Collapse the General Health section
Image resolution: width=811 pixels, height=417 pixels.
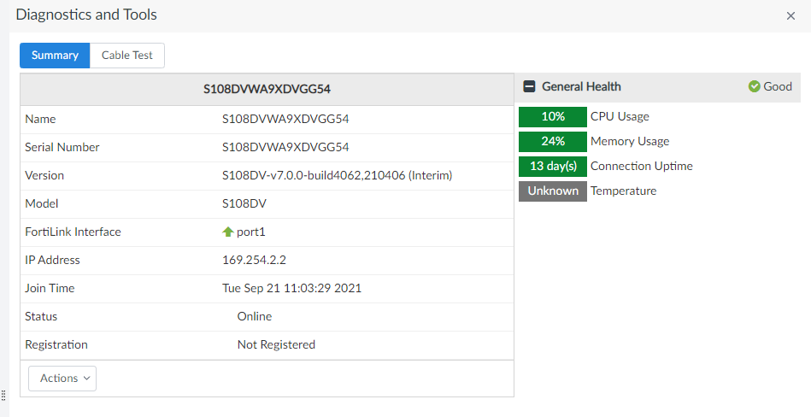point(529,86)
